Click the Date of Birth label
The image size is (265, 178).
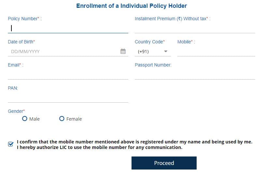point(21,42)
